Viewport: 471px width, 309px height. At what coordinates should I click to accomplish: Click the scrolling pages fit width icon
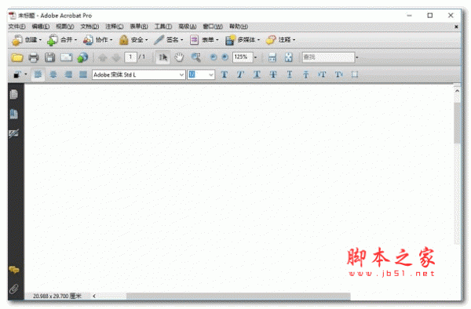272,57
